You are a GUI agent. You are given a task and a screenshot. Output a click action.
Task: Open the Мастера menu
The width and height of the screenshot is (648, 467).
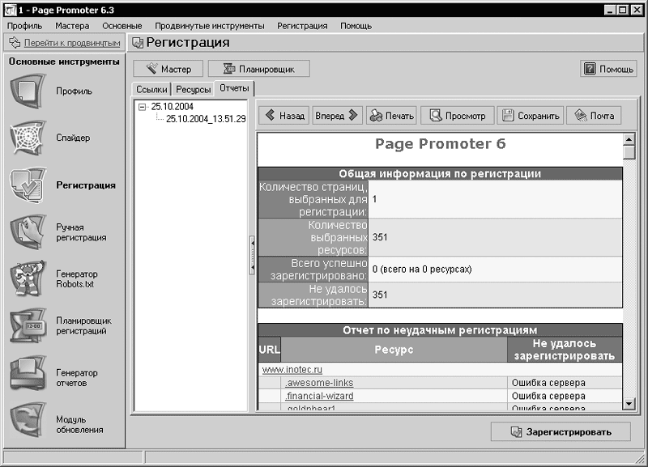tap(72, 26)
